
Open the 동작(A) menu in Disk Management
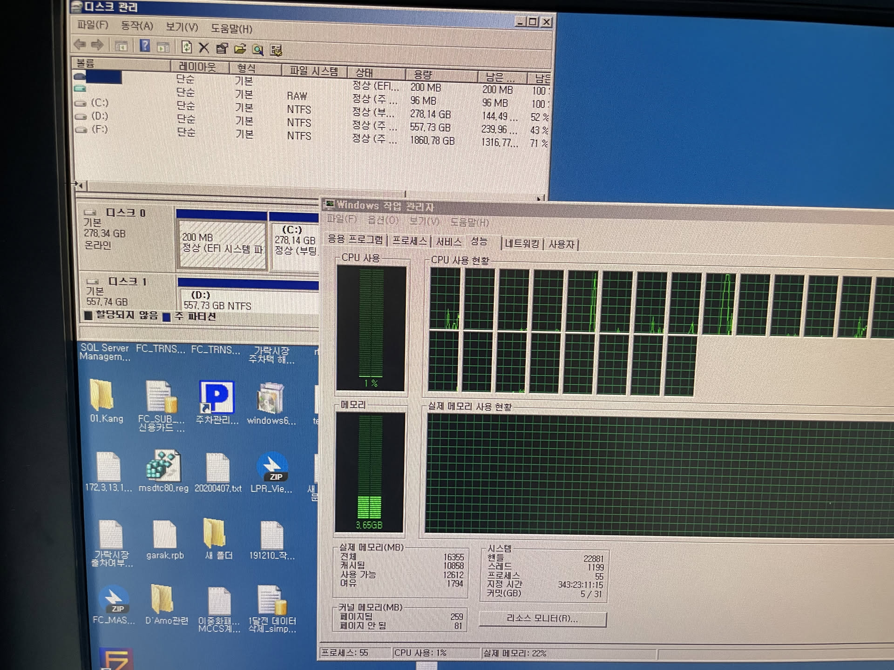136,26
